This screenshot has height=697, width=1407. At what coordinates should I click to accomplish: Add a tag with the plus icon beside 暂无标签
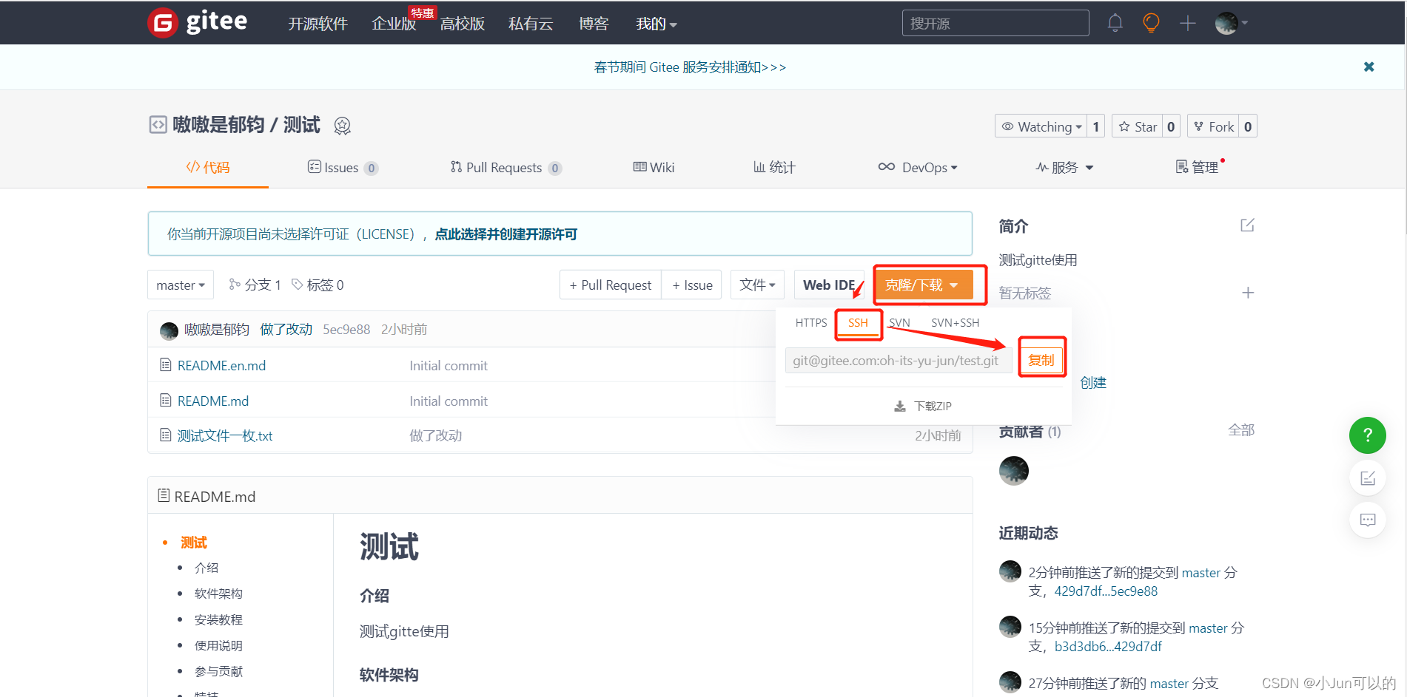click(x=1247, y=293)
